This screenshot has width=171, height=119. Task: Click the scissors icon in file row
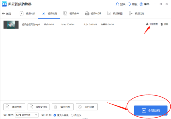click(x=147, y=24)
